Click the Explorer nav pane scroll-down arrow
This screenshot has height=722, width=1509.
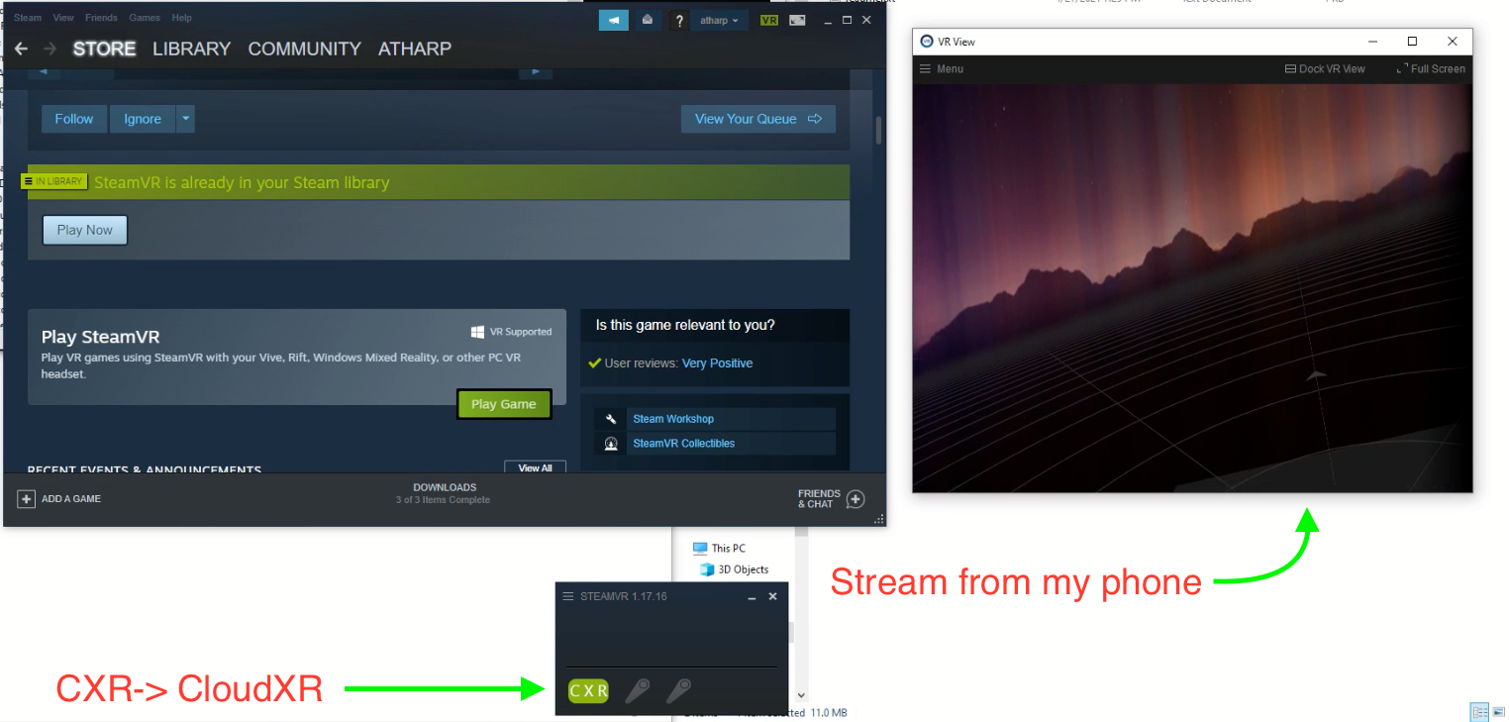tap(801, 696)
